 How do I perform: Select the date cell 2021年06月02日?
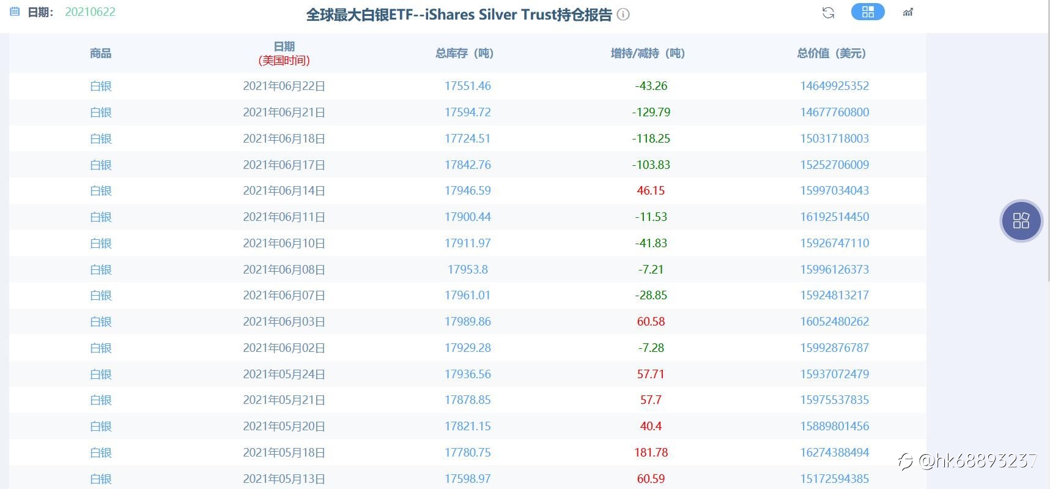pos(284,348)
